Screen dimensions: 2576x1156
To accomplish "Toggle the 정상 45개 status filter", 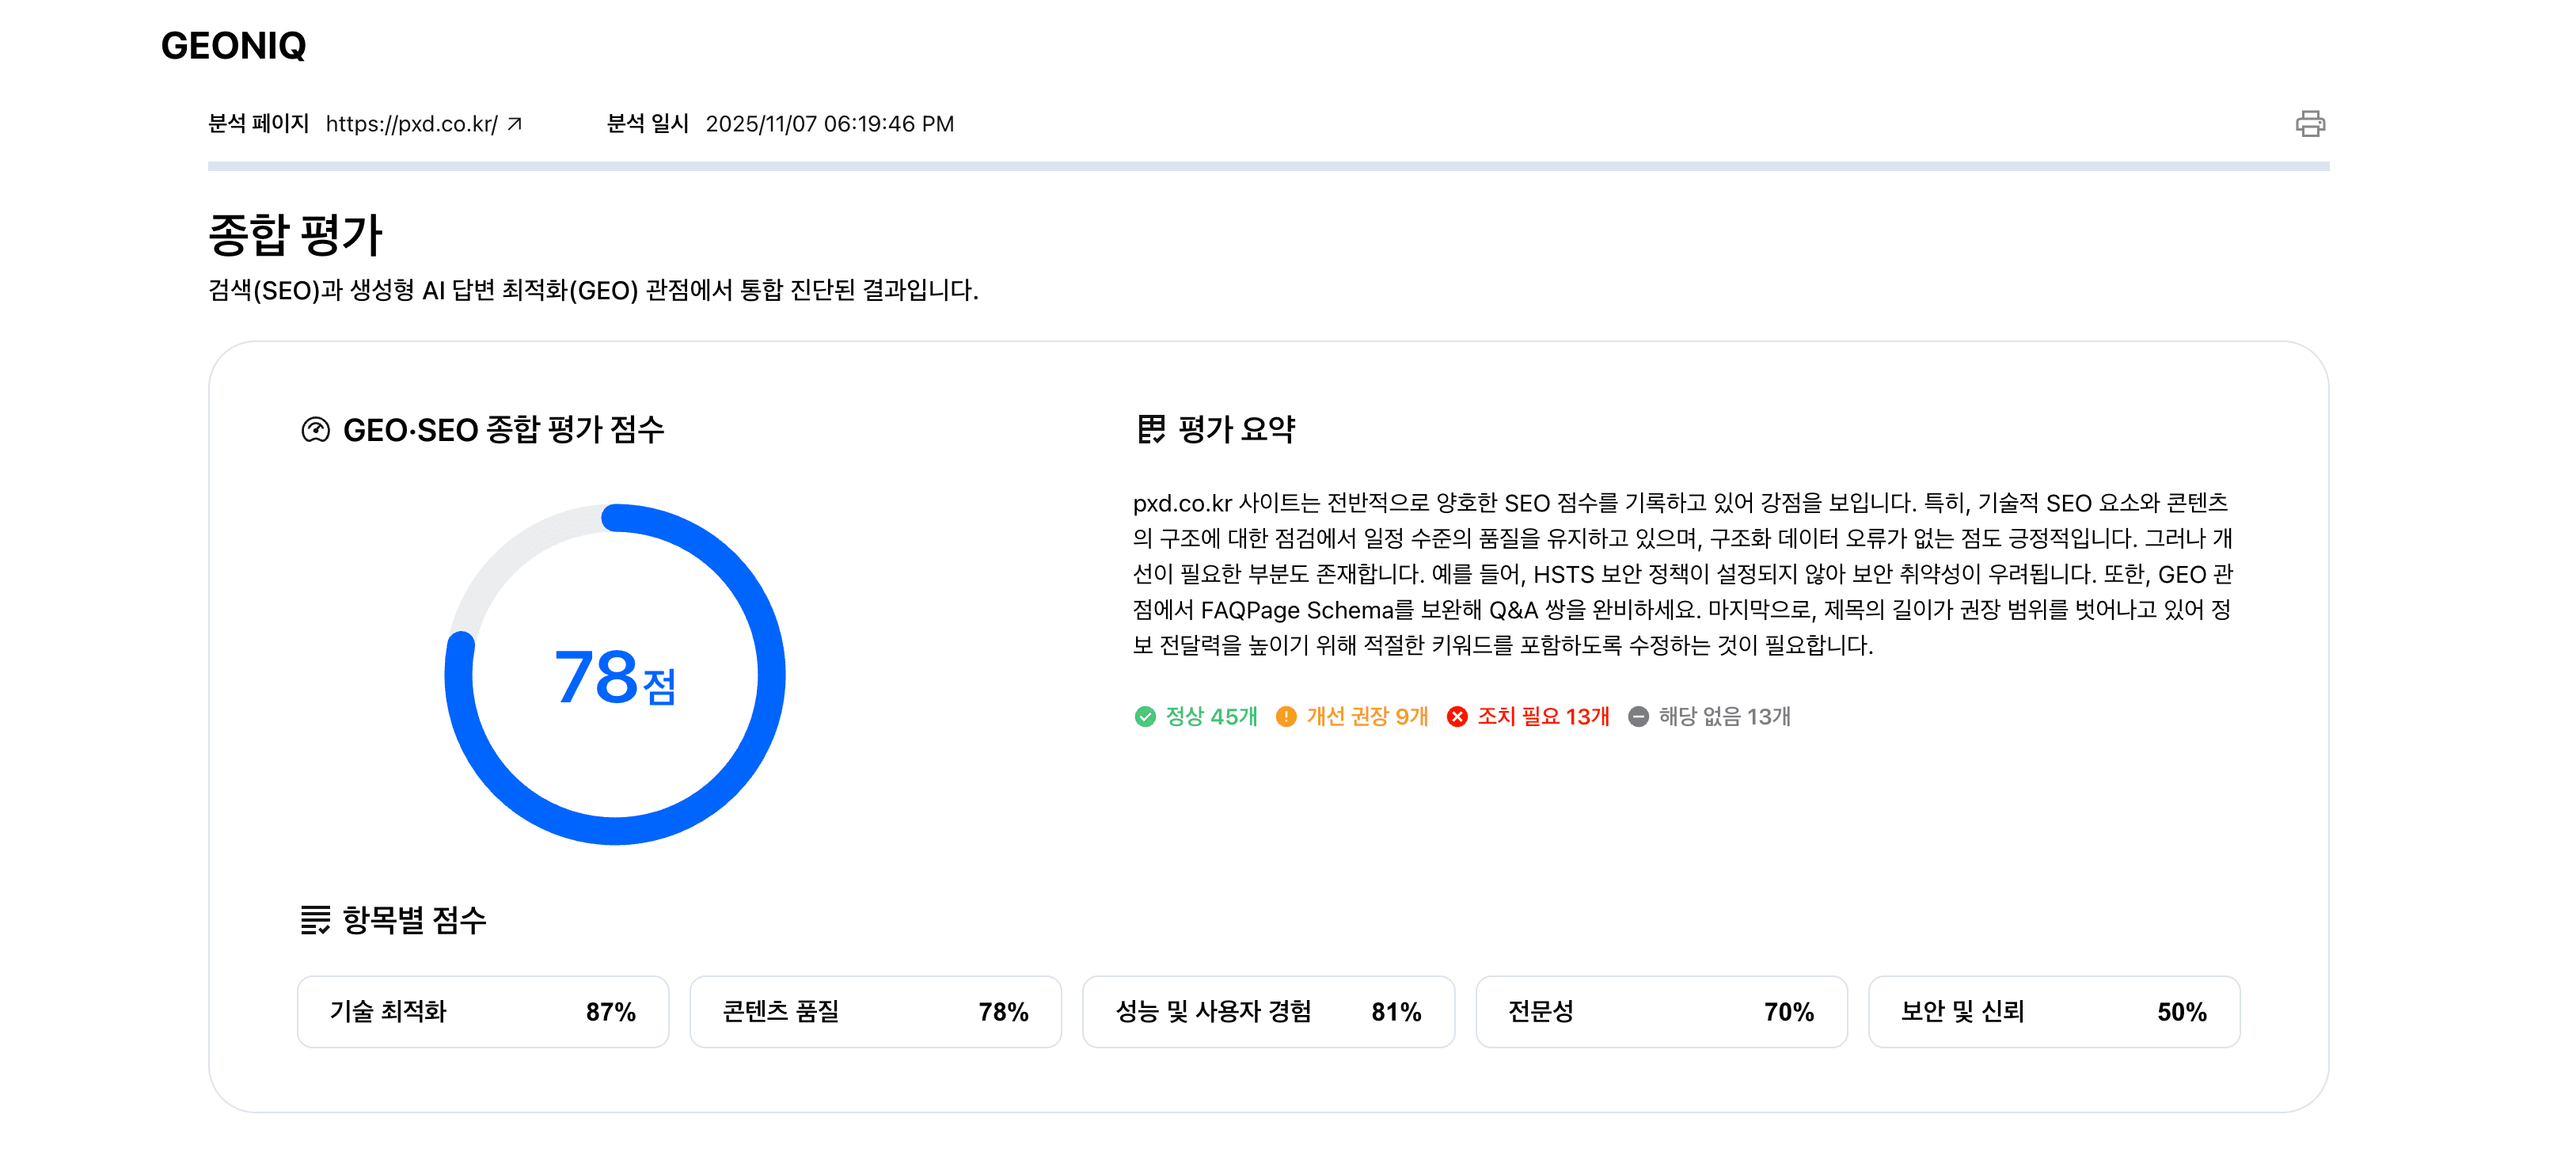I will [x=1198, y=716].
